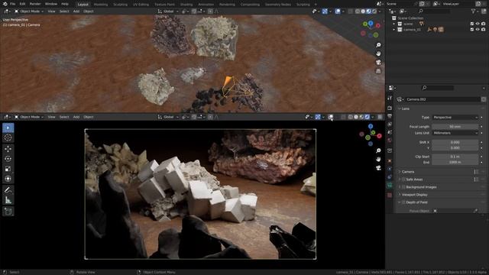489x275 pixels.
Task: Open Render properties tab in Properties editor
Action: (x=390, y=108)
